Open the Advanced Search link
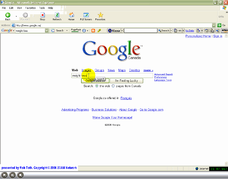This screenshot has height=179, width=228. click(x=163, y=74)
